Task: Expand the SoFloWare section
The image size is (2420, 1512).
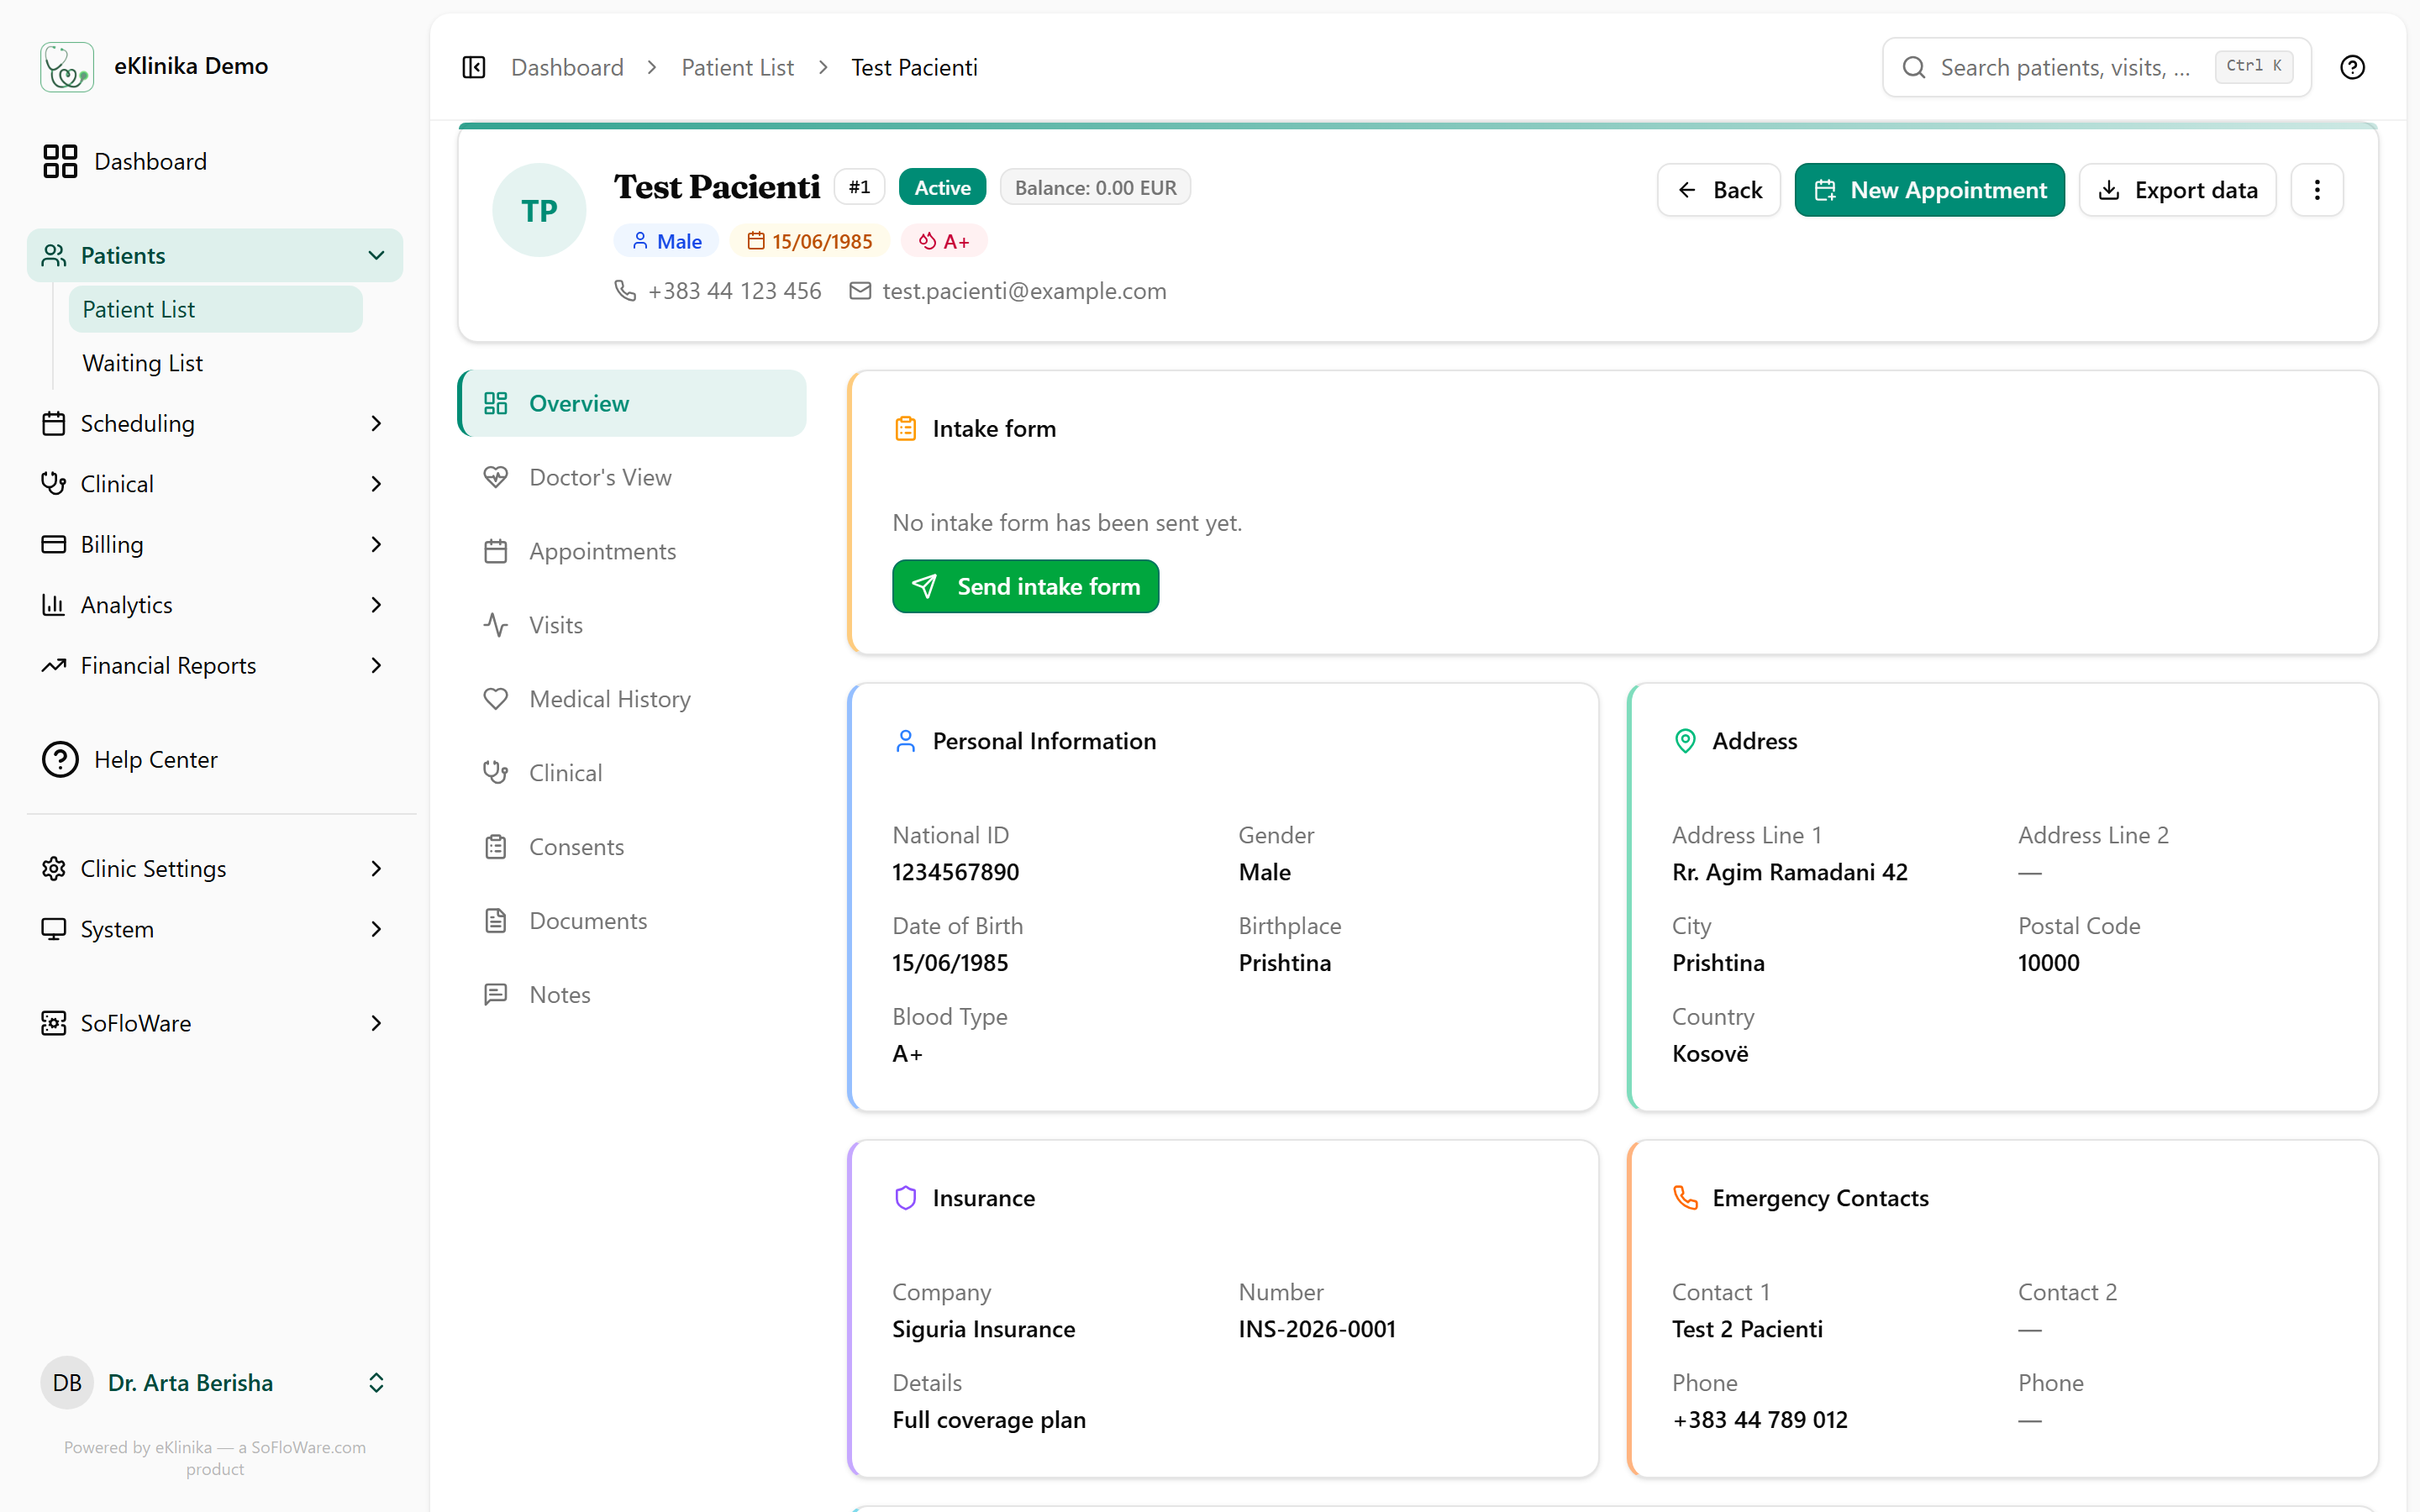Action: (x=214, y=1023)
